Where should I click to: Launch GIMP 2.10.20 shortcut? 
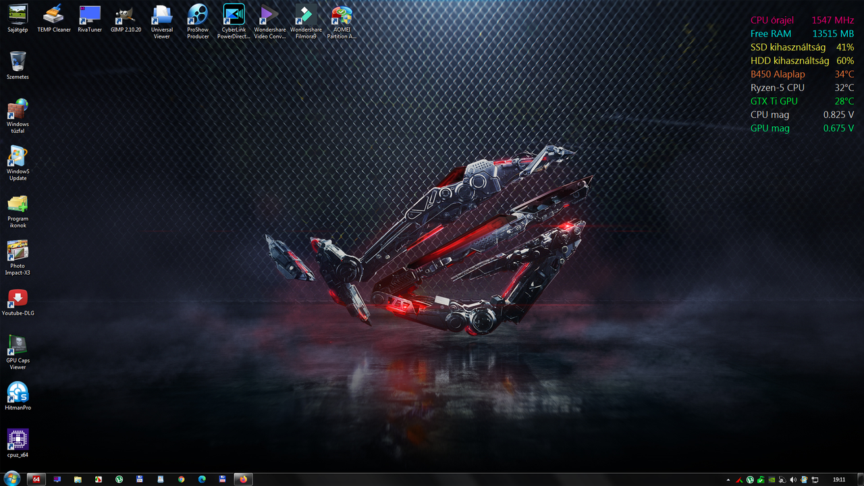(126, 18)
